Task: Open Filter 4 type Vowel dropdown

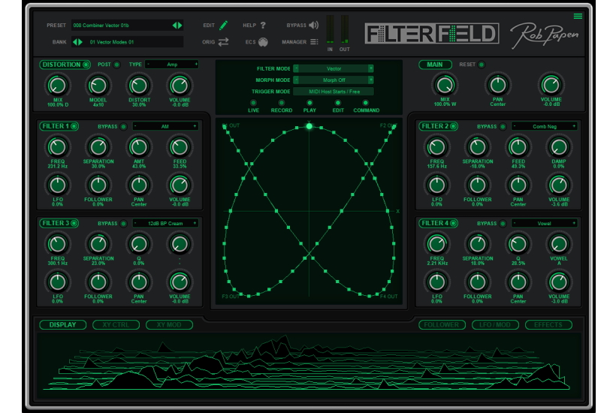Action: click(544, 223)
